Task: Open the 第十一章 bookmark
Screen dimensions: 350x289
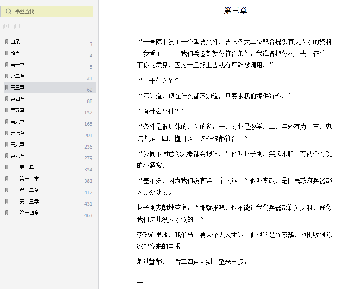Action: click(x=29, y=178)
